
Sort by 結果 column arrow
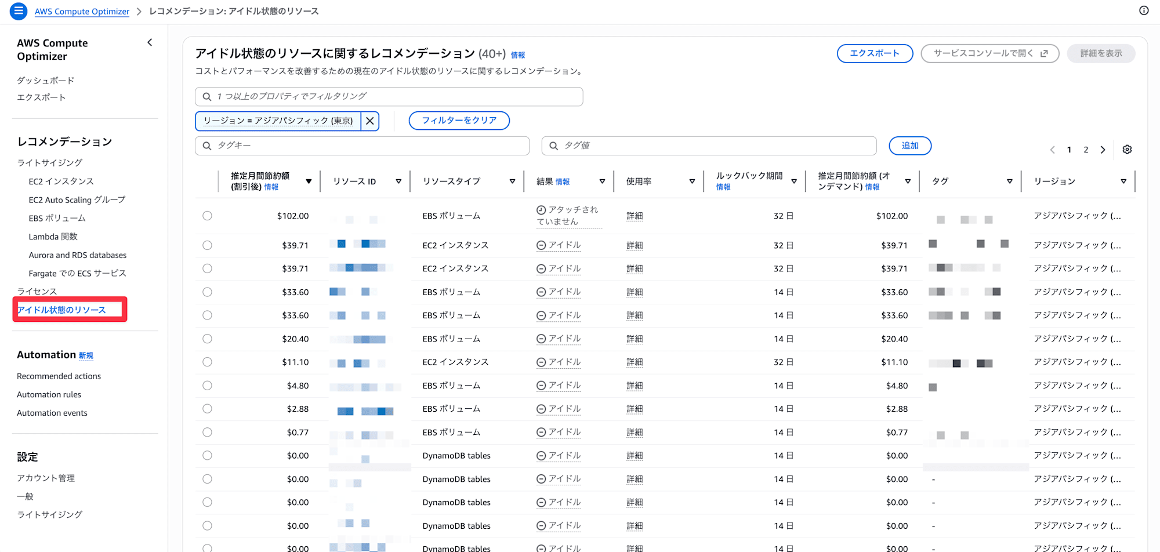(x=602, y=181)
